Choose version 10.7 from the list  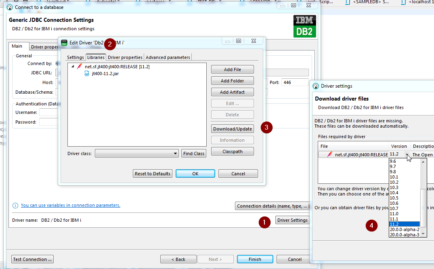click(x=405, y=208)
